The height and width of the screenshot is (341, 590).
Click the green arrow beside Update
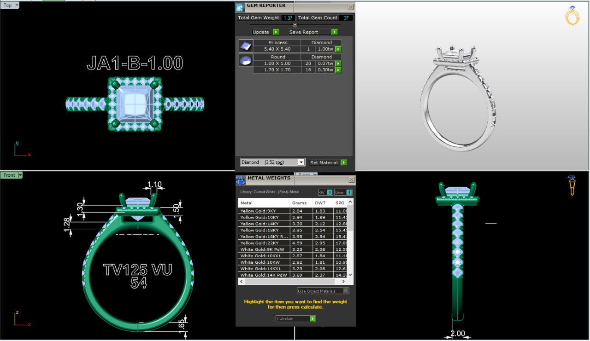[276, 32]
